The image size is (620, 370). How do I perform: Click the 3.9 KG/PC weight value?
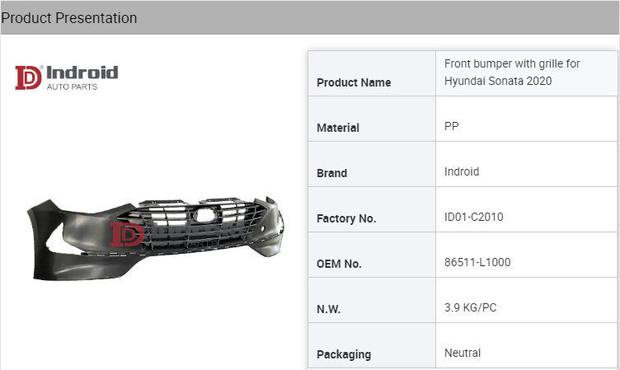[x=470, y=308]
